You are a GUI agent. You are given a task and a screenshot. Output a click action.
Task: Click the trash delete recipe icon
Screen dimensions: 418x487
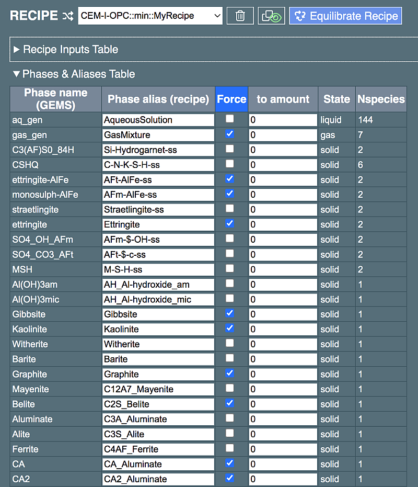click(240, 16)
